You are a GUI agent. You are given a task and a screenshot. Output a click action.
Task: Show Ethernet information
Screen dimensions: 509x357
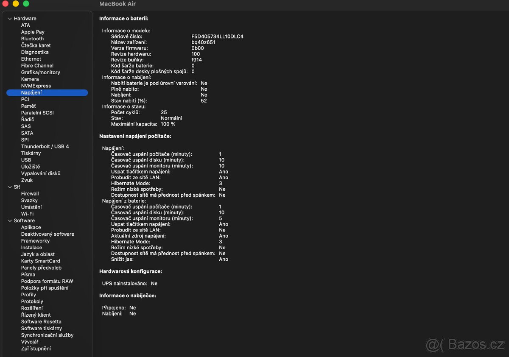(31, 59)
